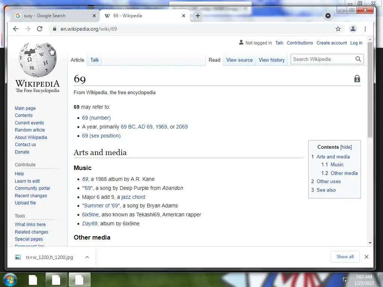Open the 69 BC link
This screenshot has width=383, height=287.
[128, 127]
